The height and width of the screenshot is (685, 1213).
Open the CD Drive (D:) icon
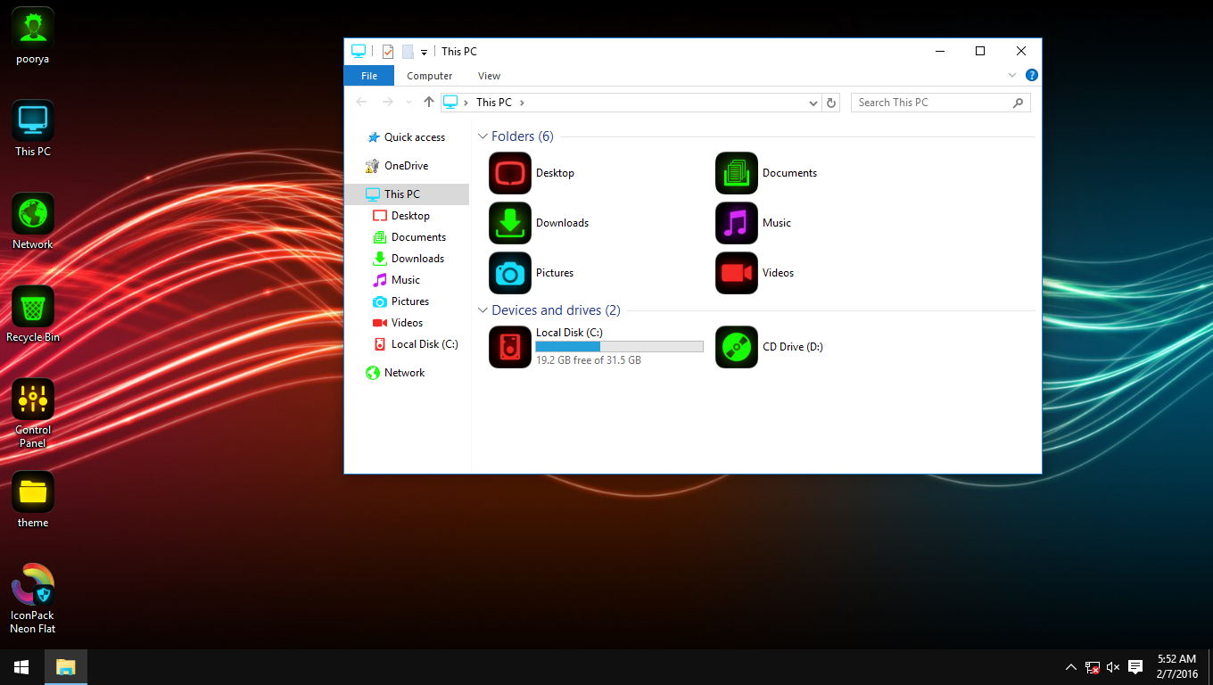pos(736,347)
